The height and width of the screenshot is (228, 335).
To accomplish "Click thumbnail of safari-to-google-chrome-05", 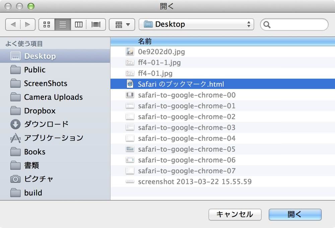I will 130,149.
